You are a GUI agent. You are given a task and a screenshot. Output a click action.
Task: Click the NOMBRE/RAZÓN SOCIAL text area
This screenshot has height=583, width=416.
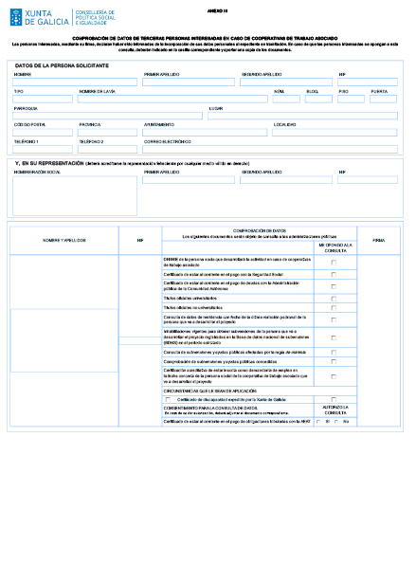click(75, 196)
